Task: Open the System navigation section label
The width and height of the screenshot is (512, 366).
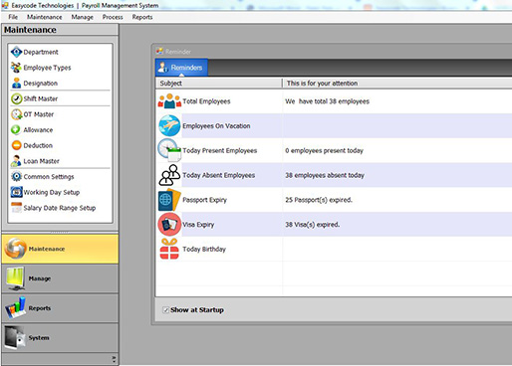Action: click(x=39, y=337)
